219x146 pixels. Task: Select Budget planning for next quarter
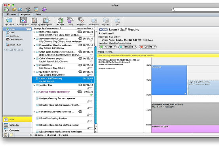(63, 100)
